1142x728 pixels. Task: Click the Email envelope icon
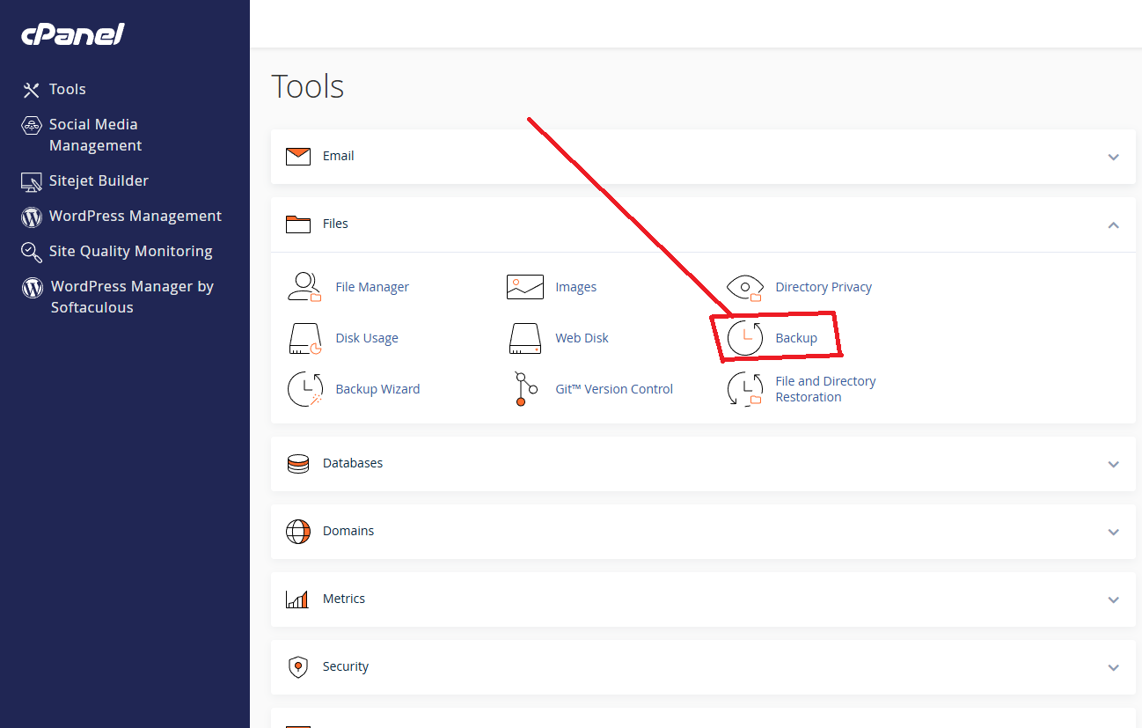click(298, 157)
